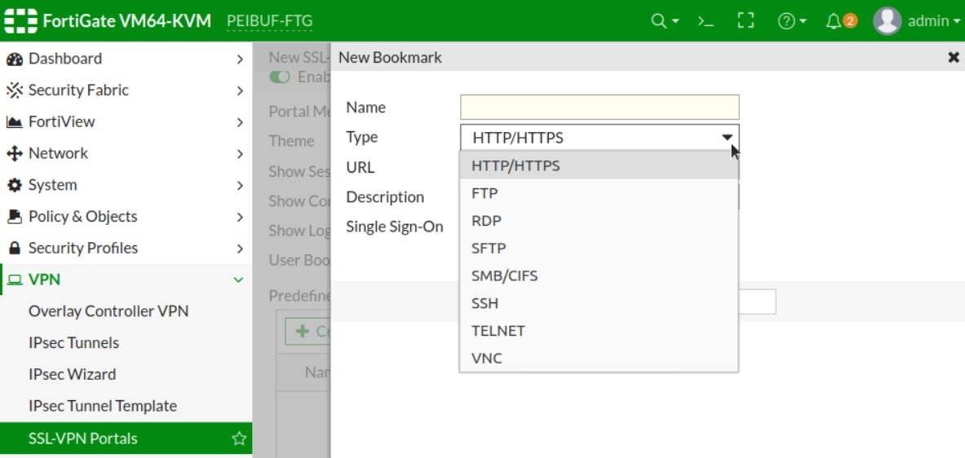The width and height of the screenshot is (965, 458).
Task: Collapse the VPN section chevron
Action: [239, 280]
